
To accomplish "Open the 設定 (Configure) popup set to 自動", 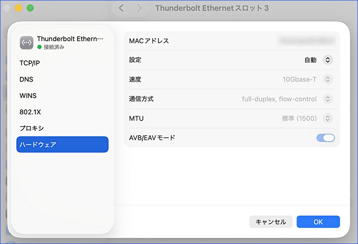I will click(x=327, y=60).
